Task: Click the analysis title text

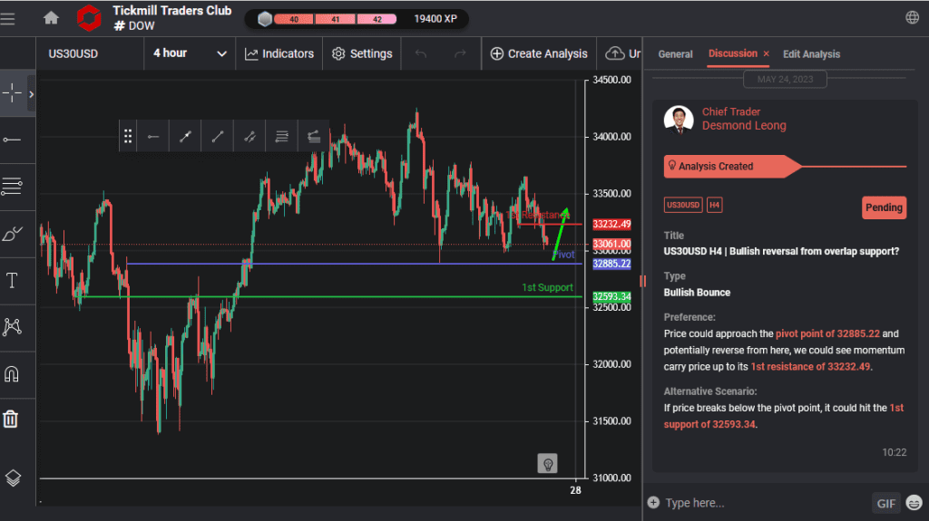Action: pos(781,251)
